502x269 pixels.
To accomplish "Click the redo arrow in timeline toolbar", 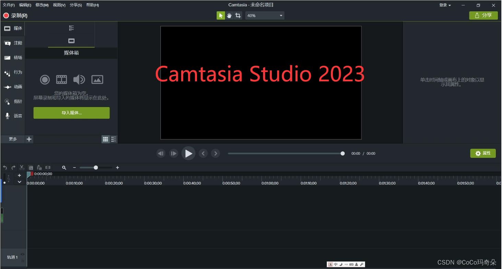I will [13, 167].
